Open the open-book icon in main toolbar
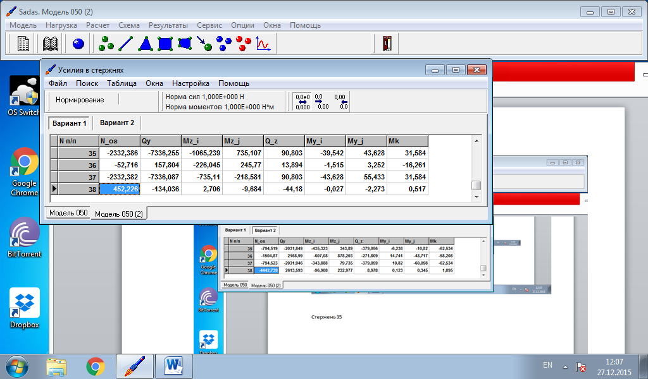This screenshot has height=379, width=648. coord(51,44)
